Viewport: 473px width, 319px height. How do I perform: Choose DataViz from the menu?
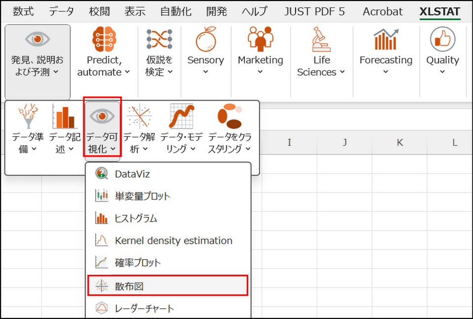coord(168,174)
